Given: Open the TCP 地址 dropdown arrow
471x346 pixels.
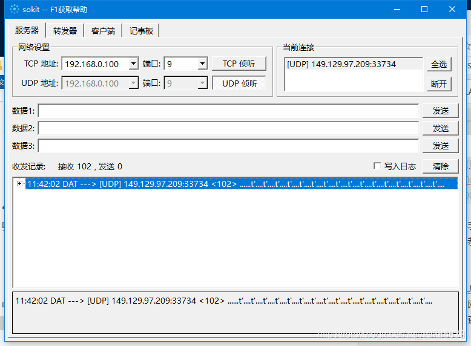Looking at the screenshot, I should pyautogui.click(x=133, y=64).
